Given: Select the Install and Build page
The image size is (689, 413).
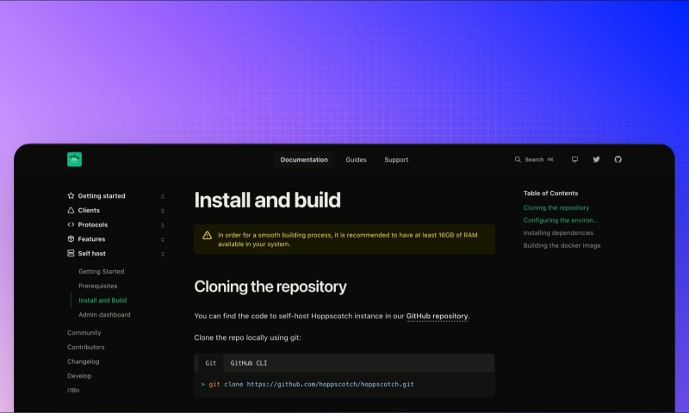Looking at the screenshot, I should [x=102, y=300].
